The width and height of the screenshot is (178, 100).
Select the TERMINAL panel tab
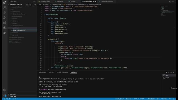pyautogui.click(x=74, y=72)
